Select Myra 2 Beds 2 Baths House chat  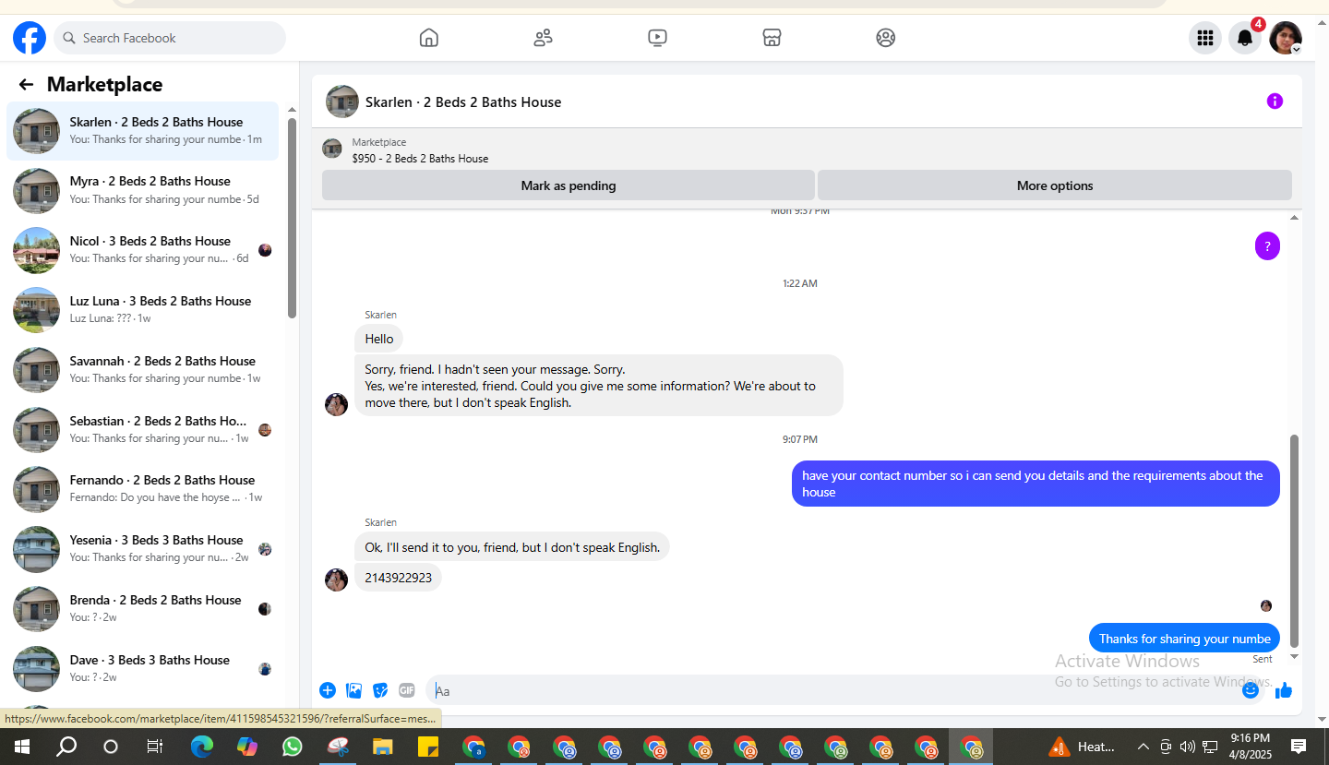143,190
